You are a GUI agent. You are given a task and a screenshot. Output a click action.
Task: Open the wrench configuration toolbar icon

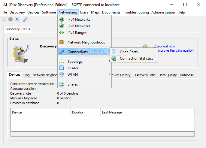pyautogui.click(x=26, y=19)
